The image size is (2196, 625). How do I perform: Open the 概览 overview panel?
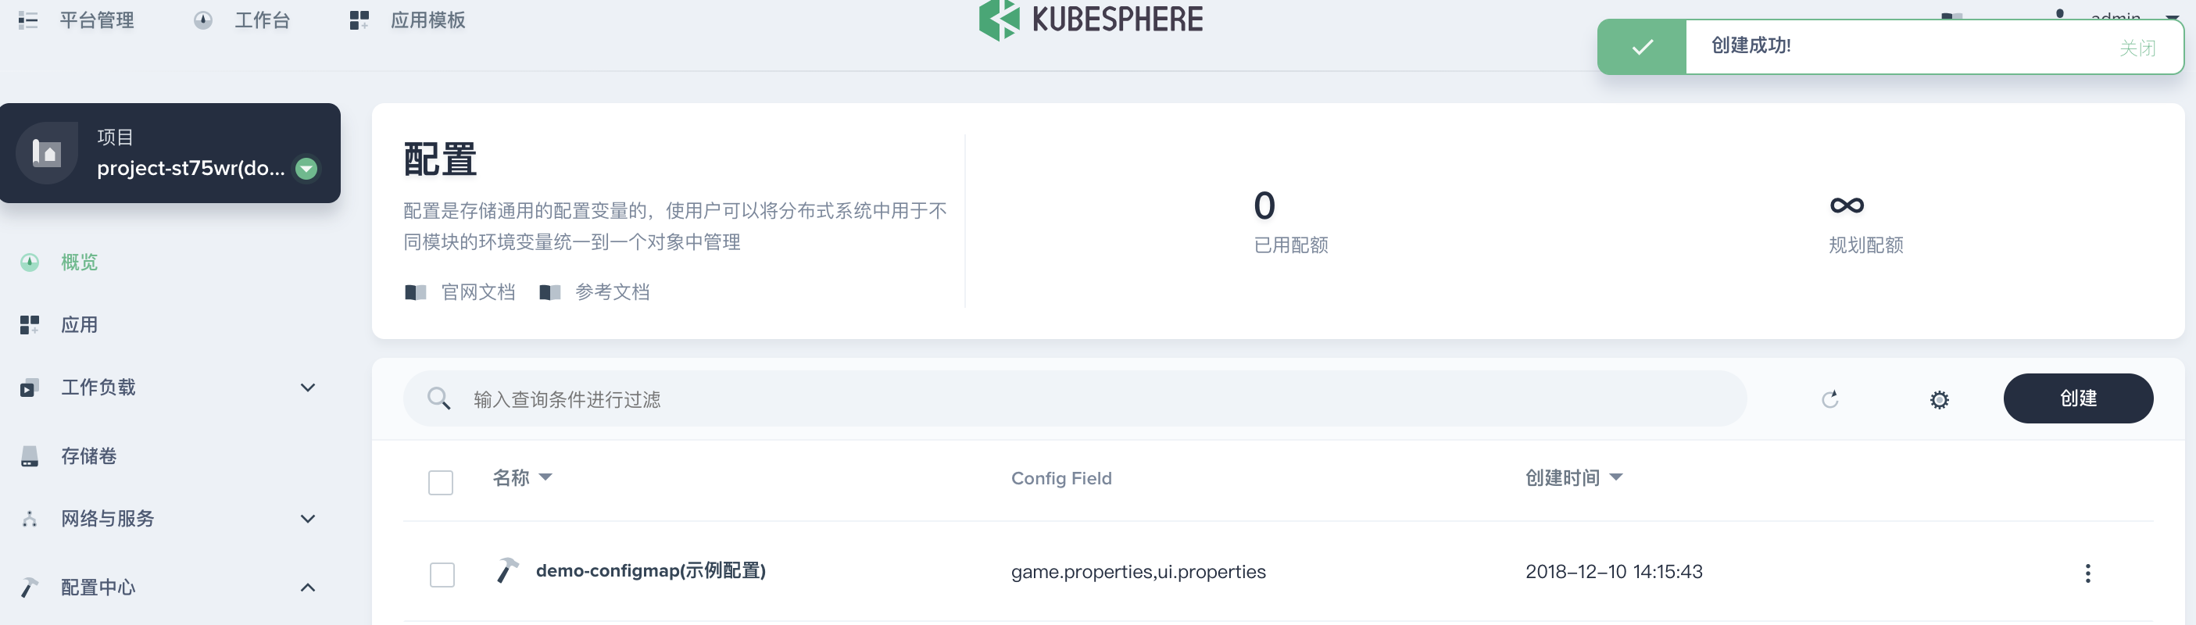(78, 262)
